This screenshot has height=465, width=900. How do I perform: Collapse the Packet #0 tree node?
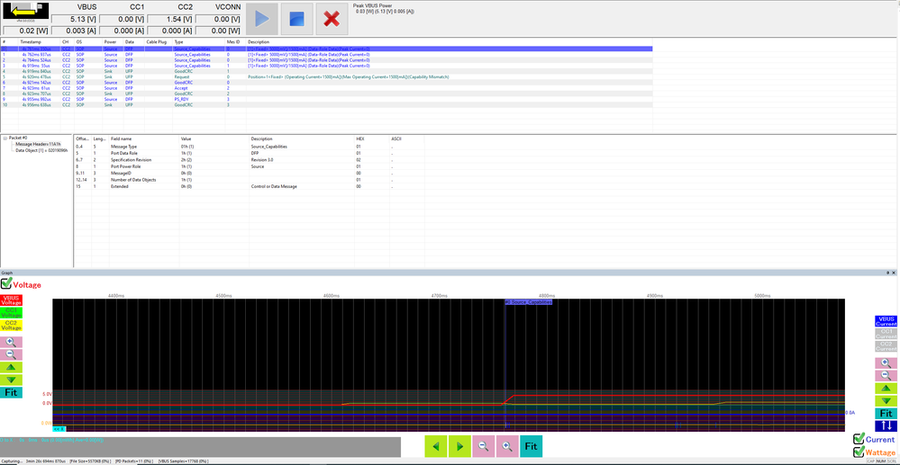point(5,139)
